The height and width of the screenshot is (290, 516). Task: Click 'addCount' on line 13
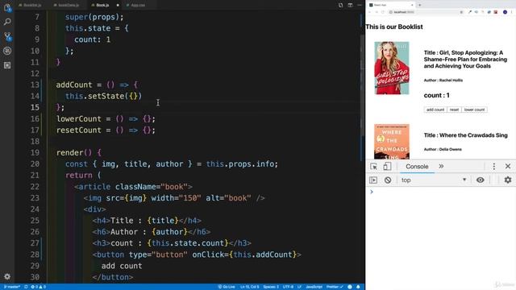point(74,85)
